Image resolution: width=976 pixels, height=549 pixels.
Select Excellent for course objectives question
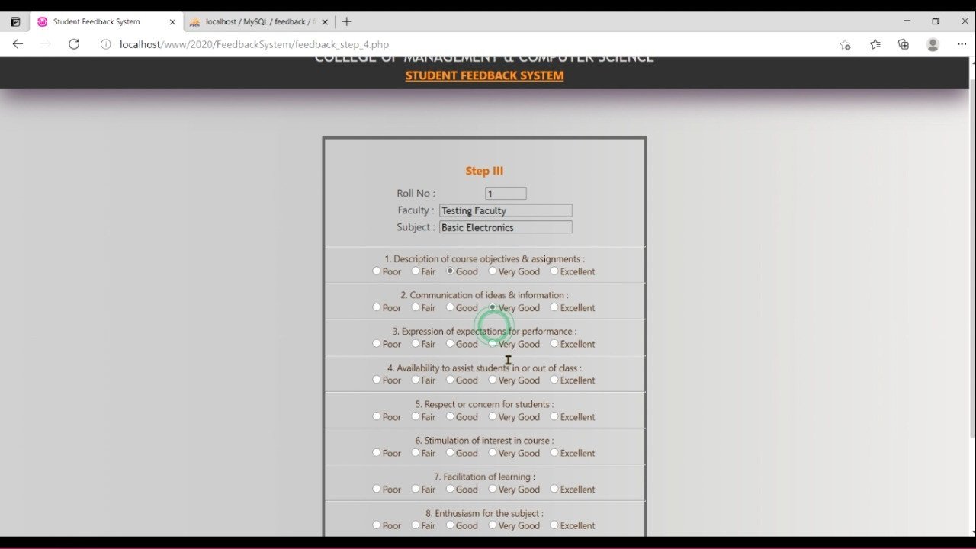(x=554, y=271)
